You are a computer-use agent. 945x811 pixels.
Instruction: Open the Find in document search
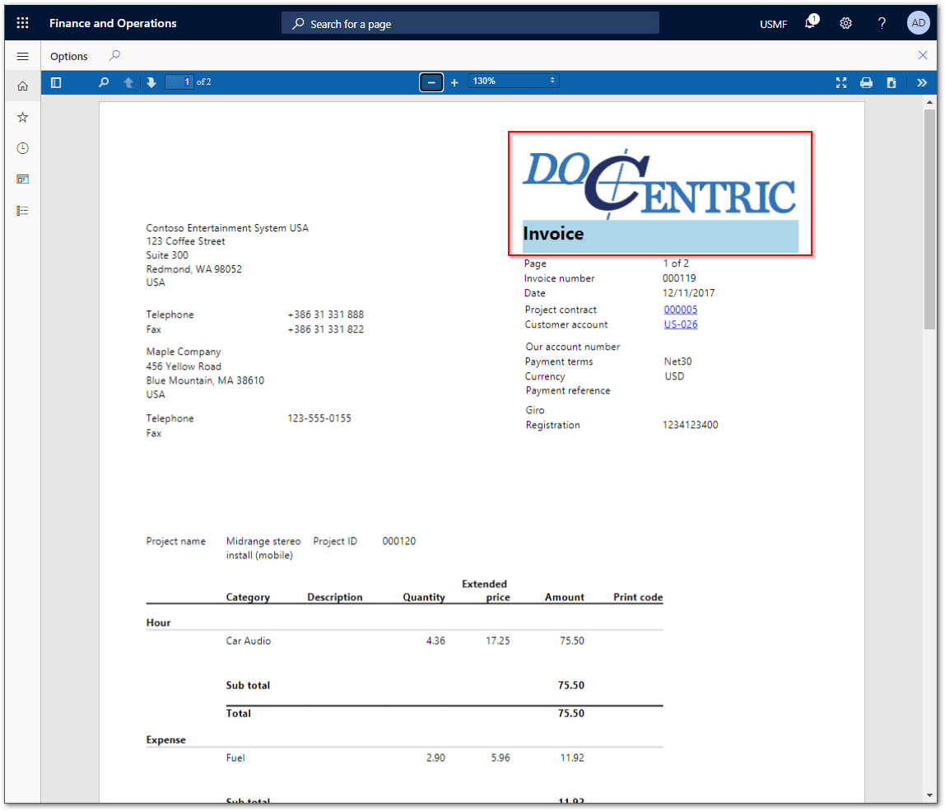(104, 82)
